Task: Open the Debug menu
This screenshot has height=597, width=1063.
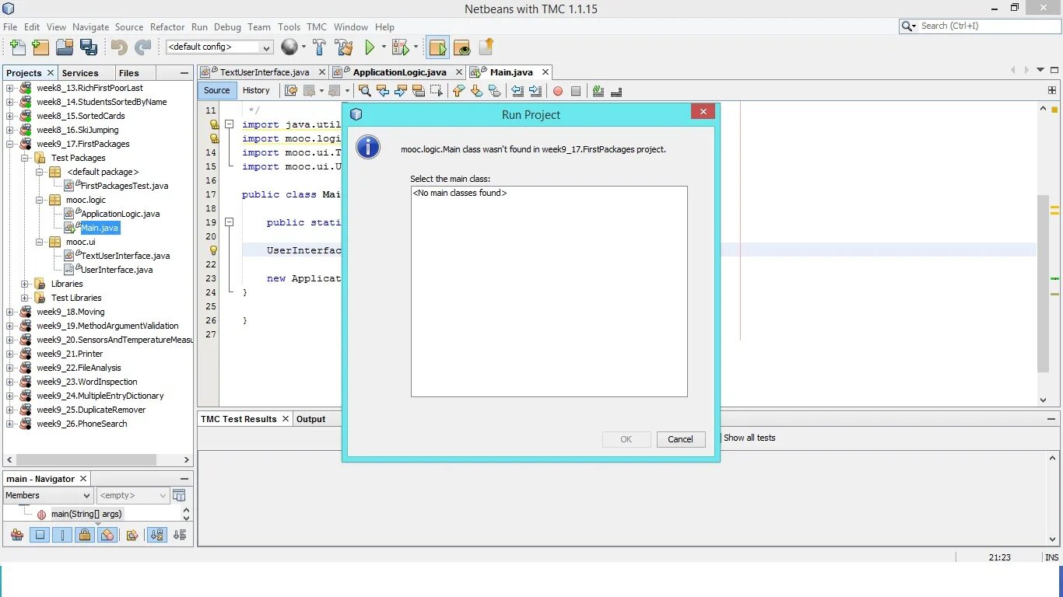Action: coord(227,26)
